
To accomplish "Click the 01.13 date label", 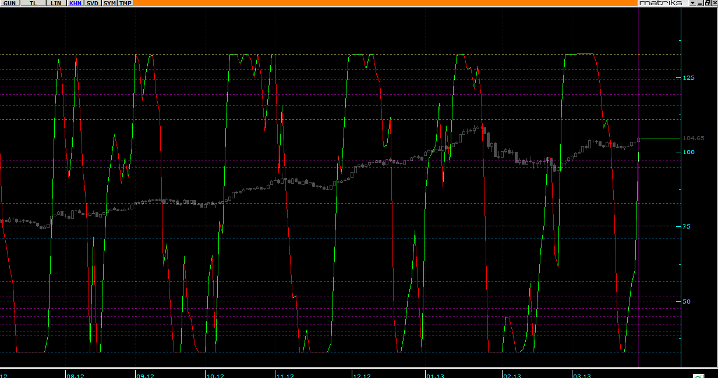I will pos(434,375).
